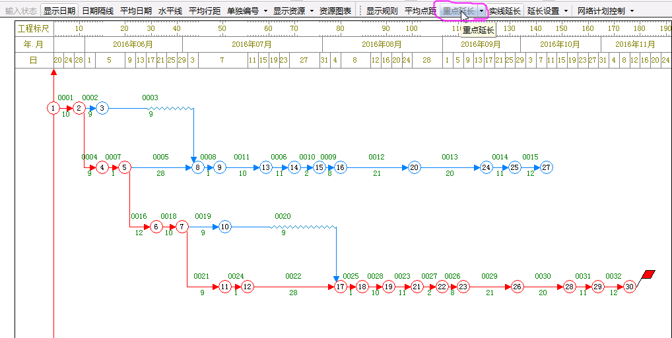
Task: Click activity label 0029
Action: click(x=489, y=276)
